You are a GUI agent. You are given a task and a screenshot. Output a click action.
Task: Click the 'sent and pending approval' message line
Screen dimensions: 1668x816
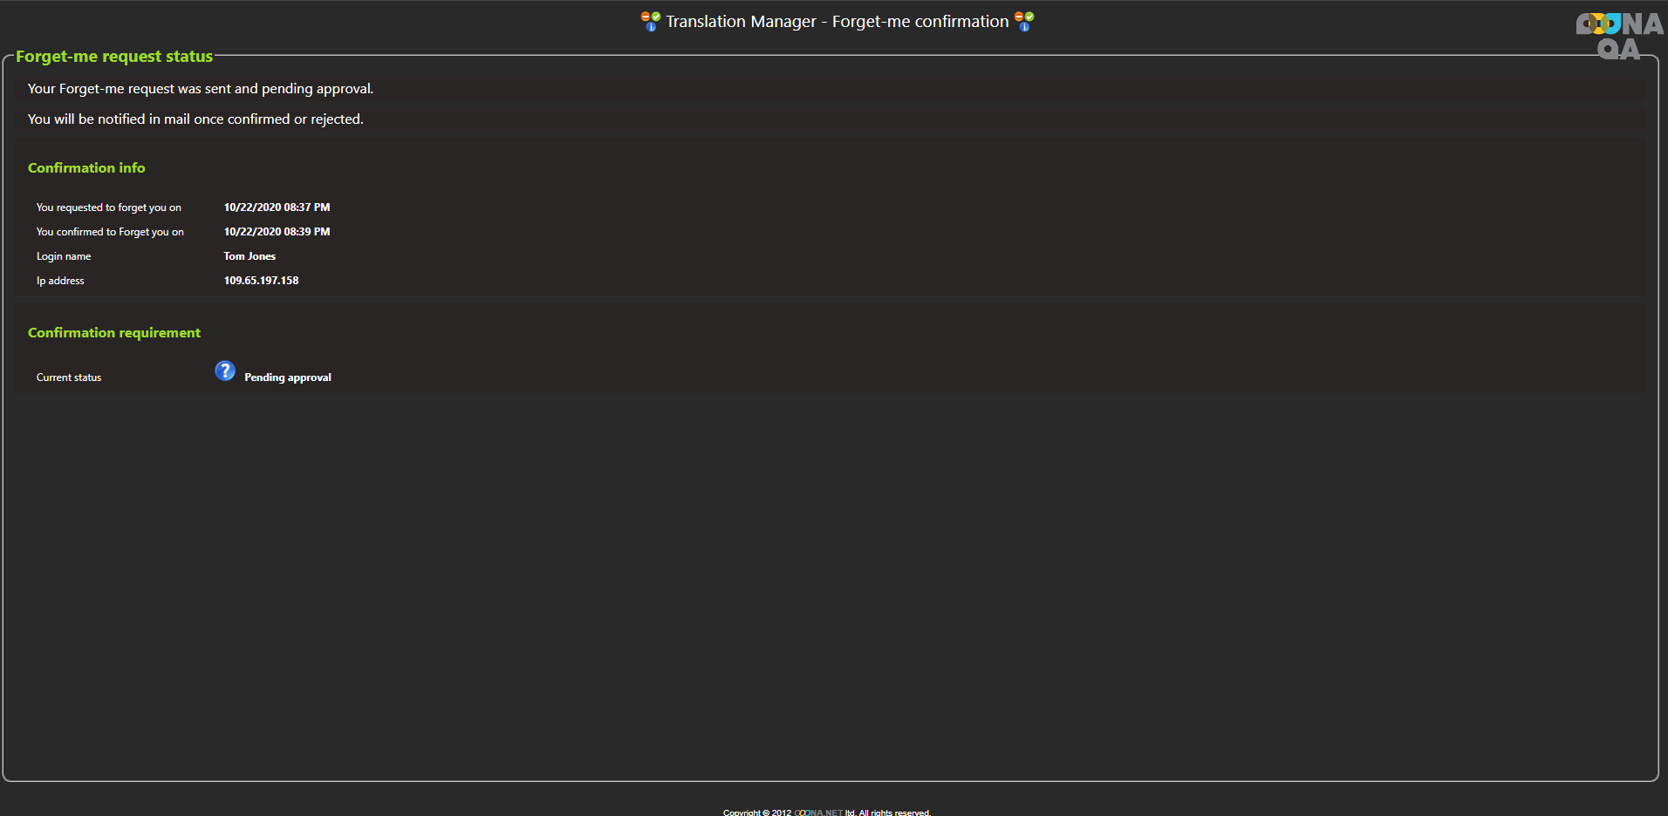[x=201, y=89]
